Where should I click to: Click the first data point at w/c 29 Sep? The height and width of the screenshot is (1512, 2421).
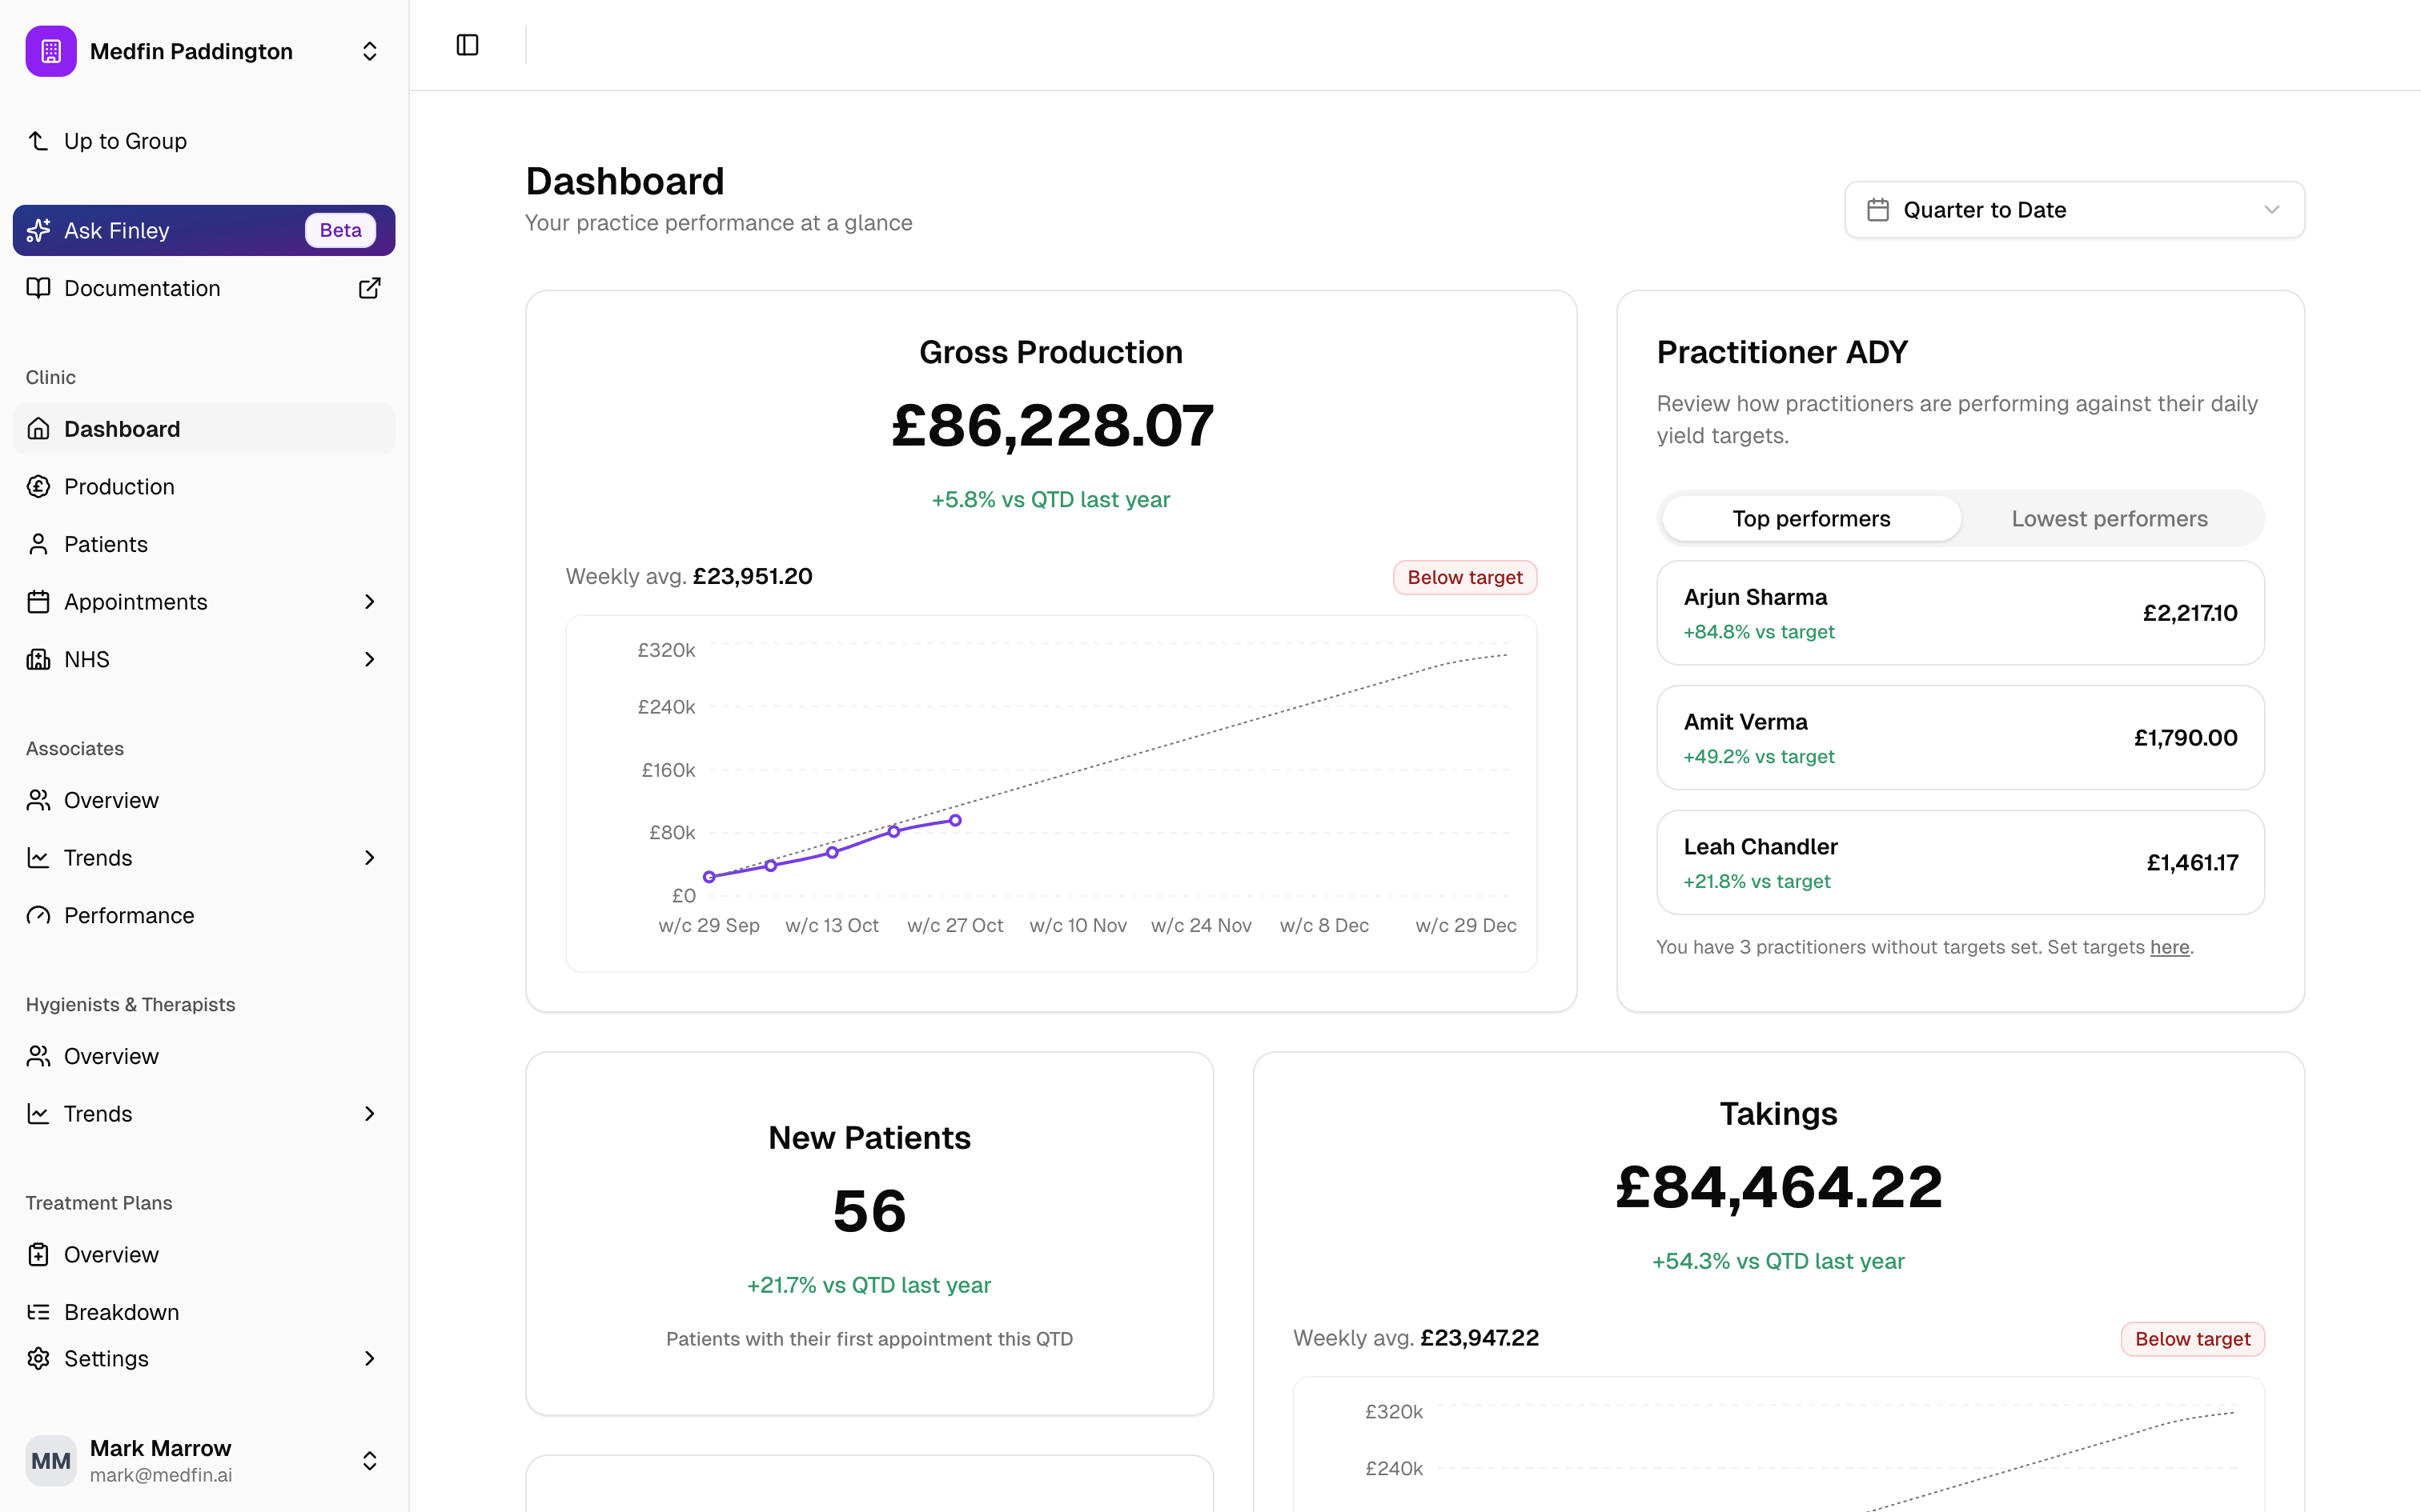(709, 877)
